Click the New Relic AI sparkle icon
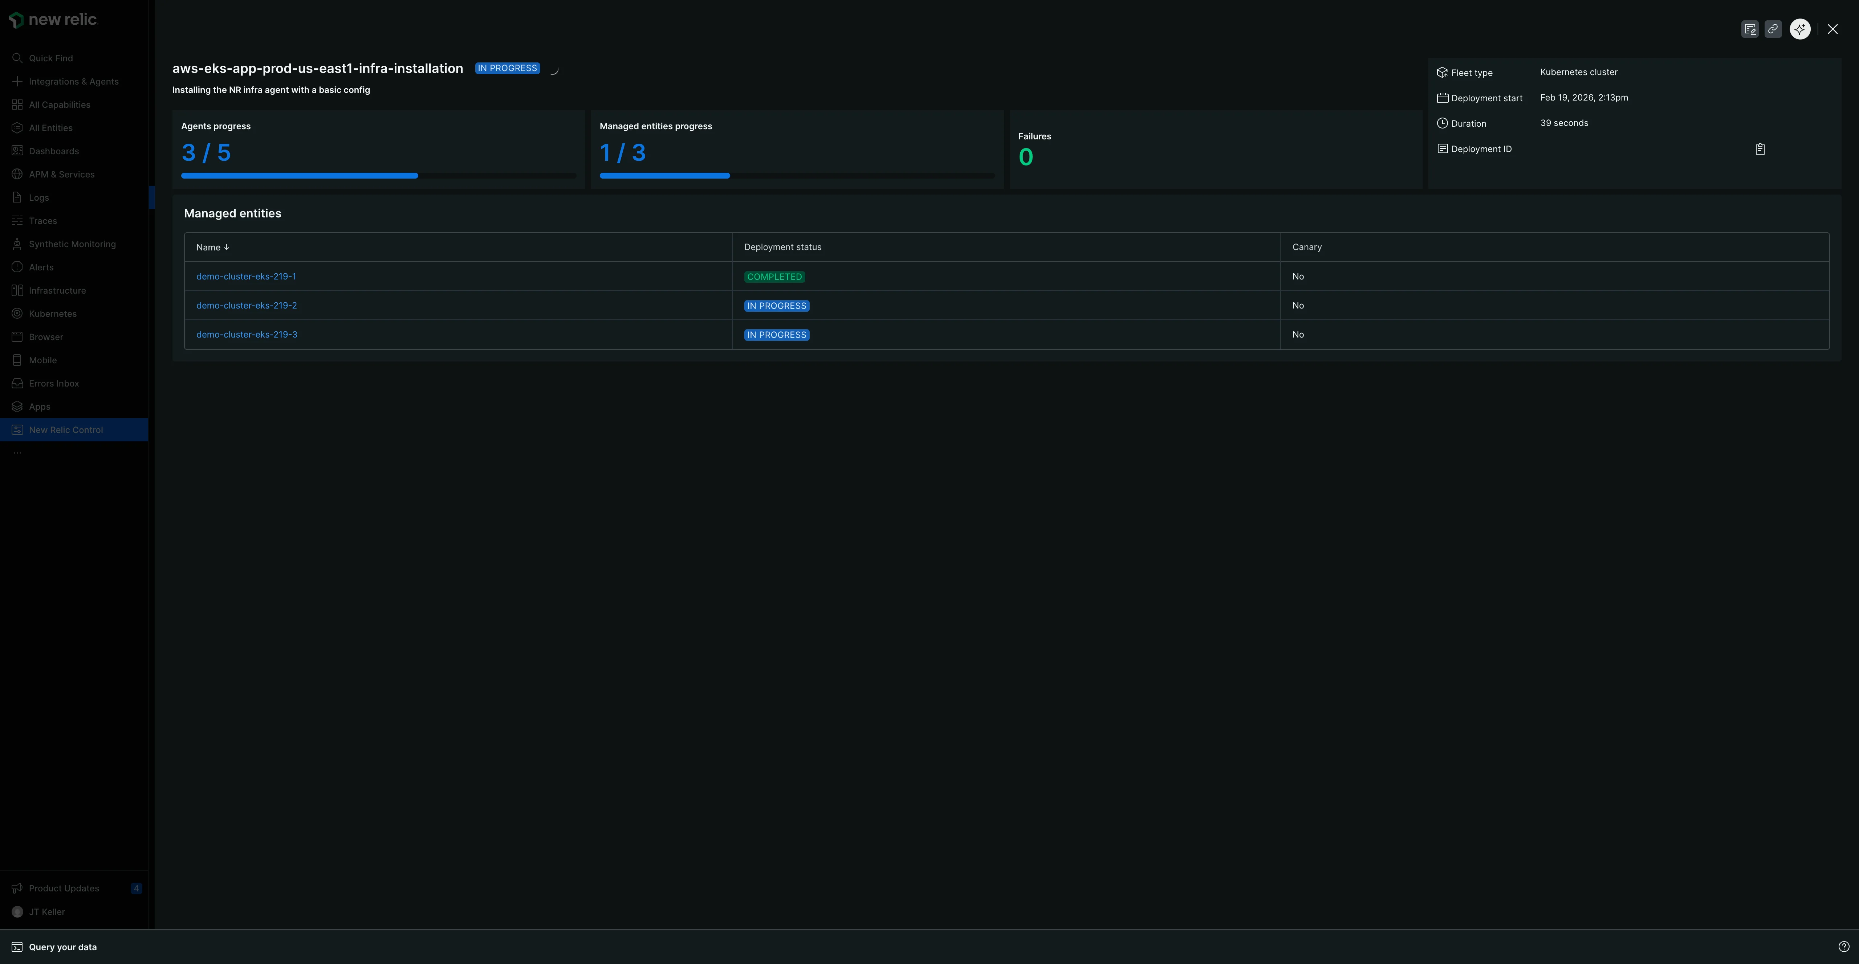Image resolution: width=1859 pixels, height=964 pixels. pos(1800,29)
